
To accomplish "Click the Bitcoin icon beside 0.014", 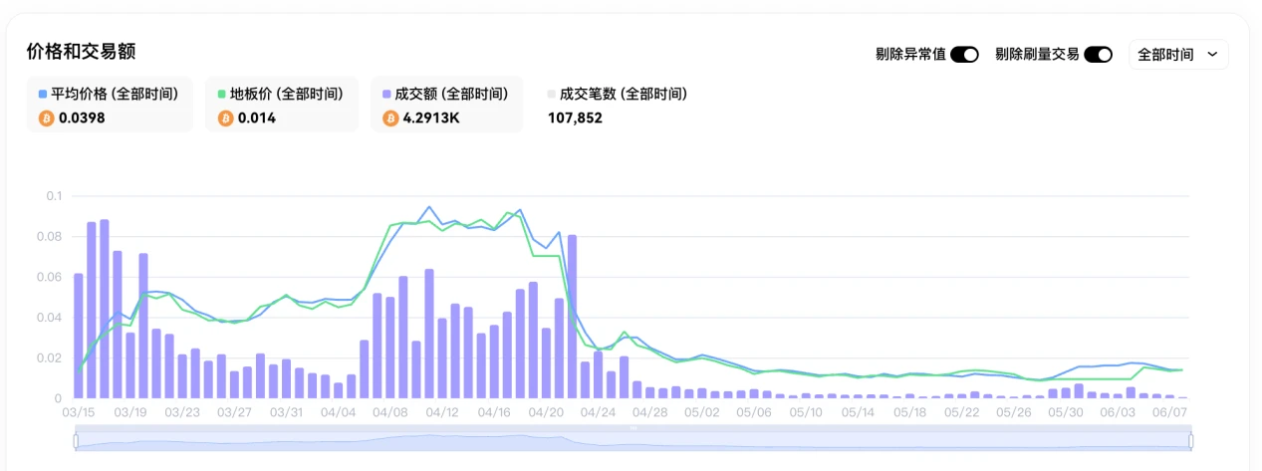I will [224, 118].
